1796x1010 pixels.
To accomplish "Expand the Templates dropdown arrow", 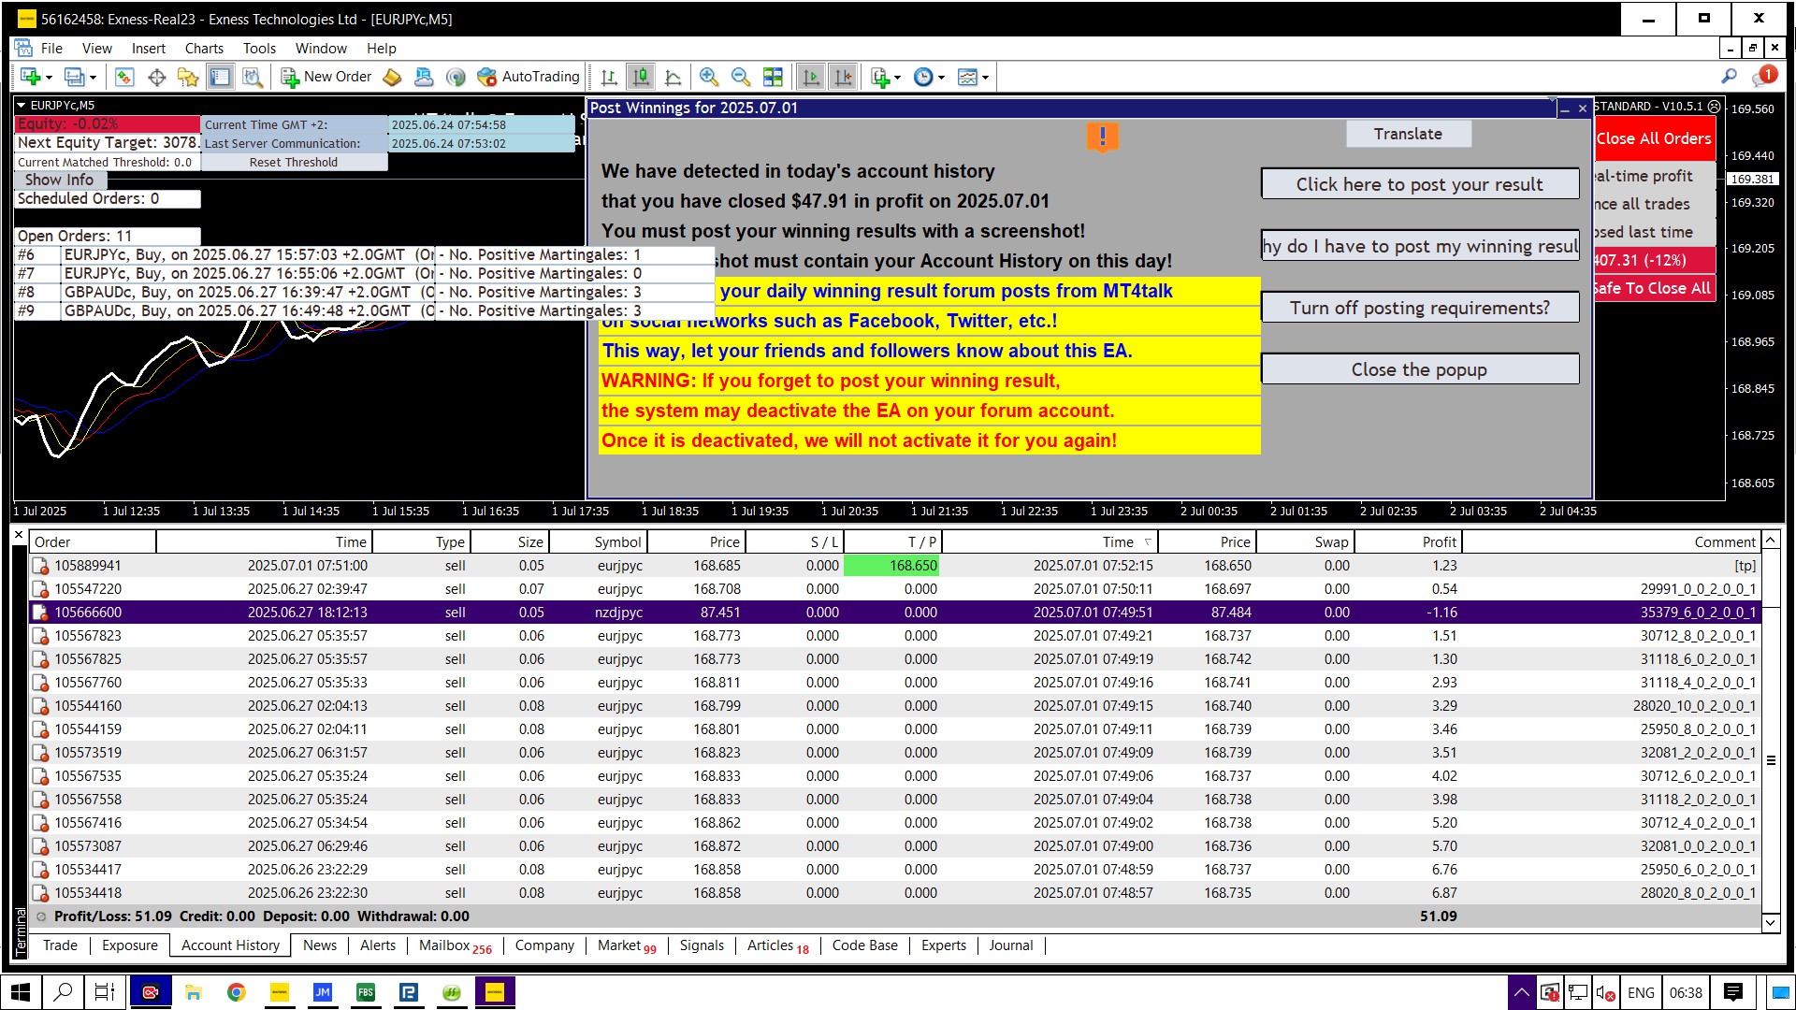I will [x=985, y=78].
